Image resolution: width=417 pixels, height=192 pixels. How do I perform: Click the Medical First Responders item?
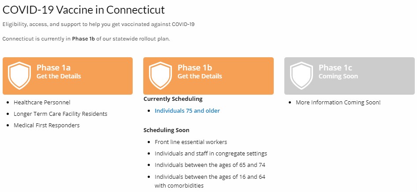coord(47,126)
